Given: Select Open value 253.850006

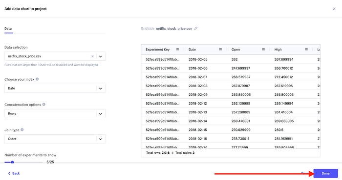Looking at the screenshot, I should [x=241, y=95].
